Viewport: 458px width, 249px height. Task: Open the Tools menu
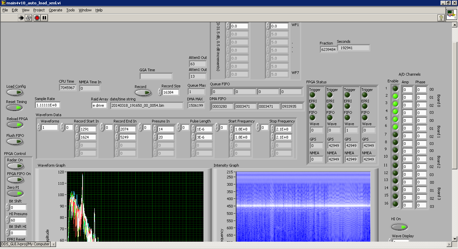[x=71, y=10]
